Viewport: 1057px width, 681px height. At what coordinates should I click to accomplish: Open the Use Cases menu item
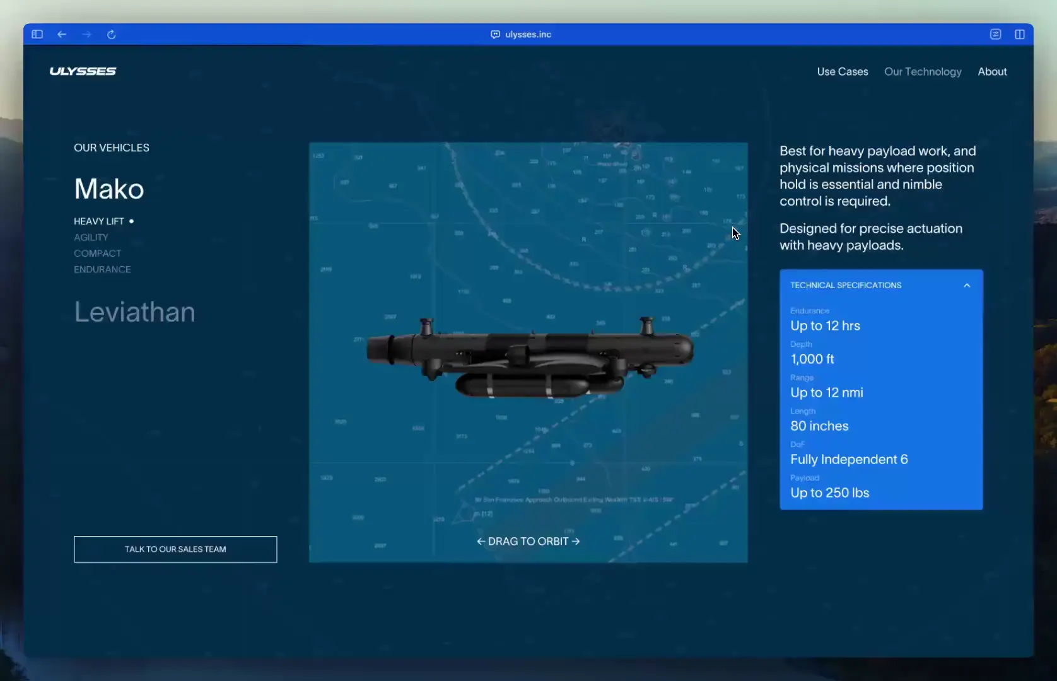tap(842, 72)
